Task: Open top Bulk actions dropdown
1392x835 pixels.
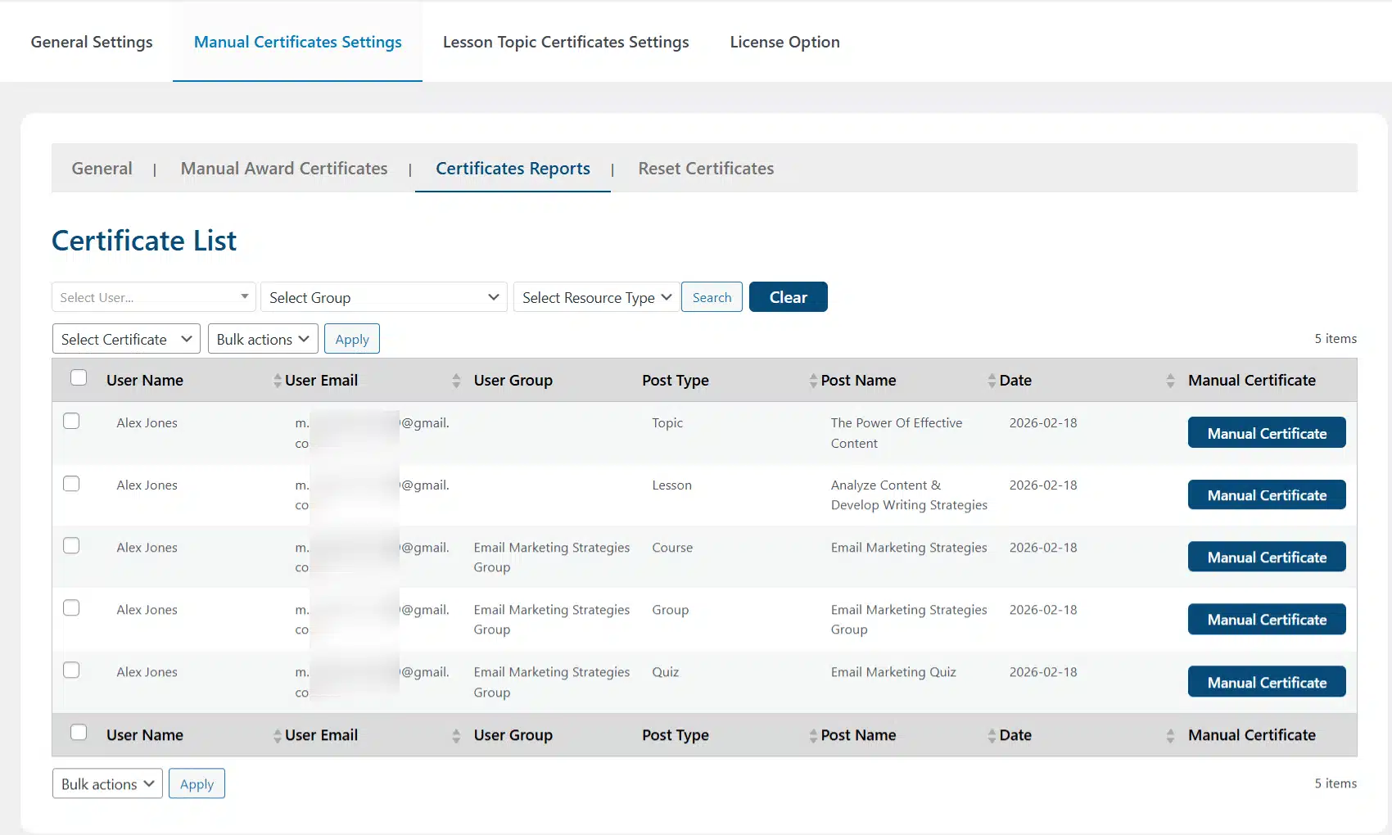Action: pyautogui.click(x=263, y=339)
